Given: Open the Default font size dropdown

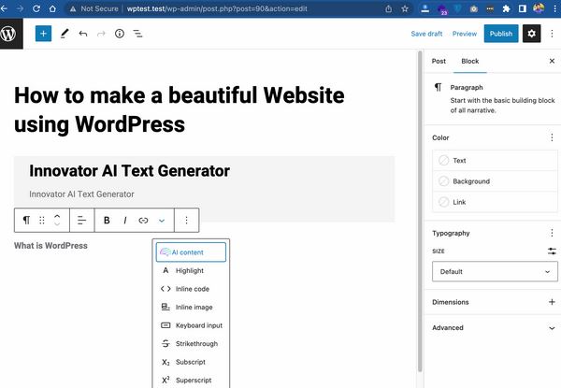Looking at the screenshot, I should click(495, 271).
